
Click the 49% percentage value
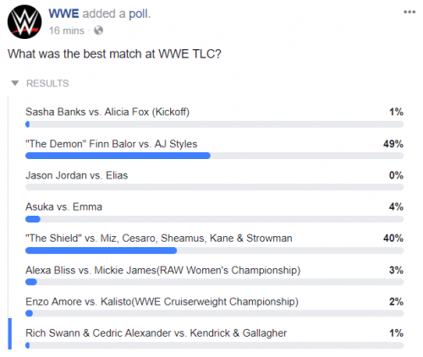(x=393, y=144)
